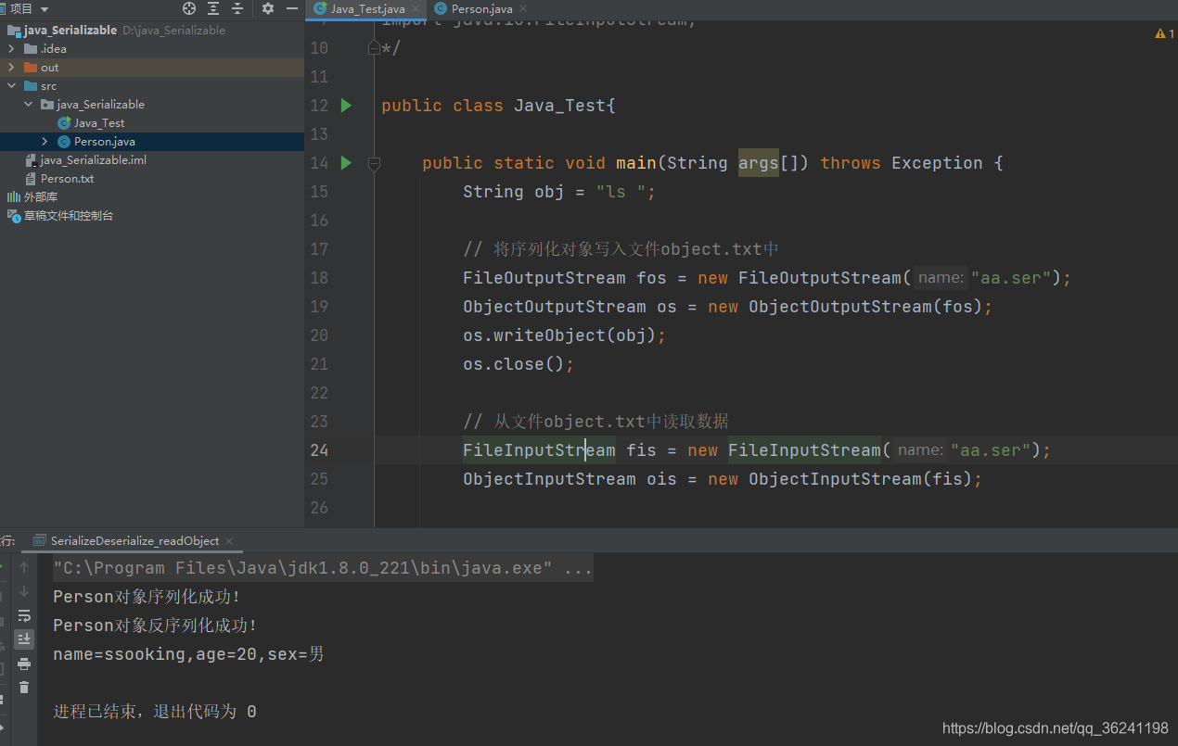
Task: Open project panel settings gear
Action: (268, 8)
